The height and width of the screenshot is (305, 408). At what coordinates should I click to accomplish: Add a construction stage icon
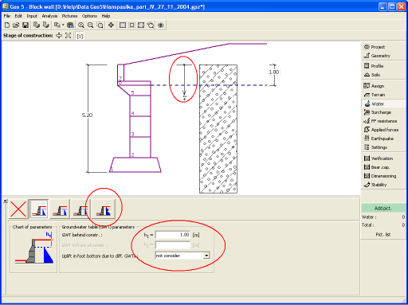[59, 36]
